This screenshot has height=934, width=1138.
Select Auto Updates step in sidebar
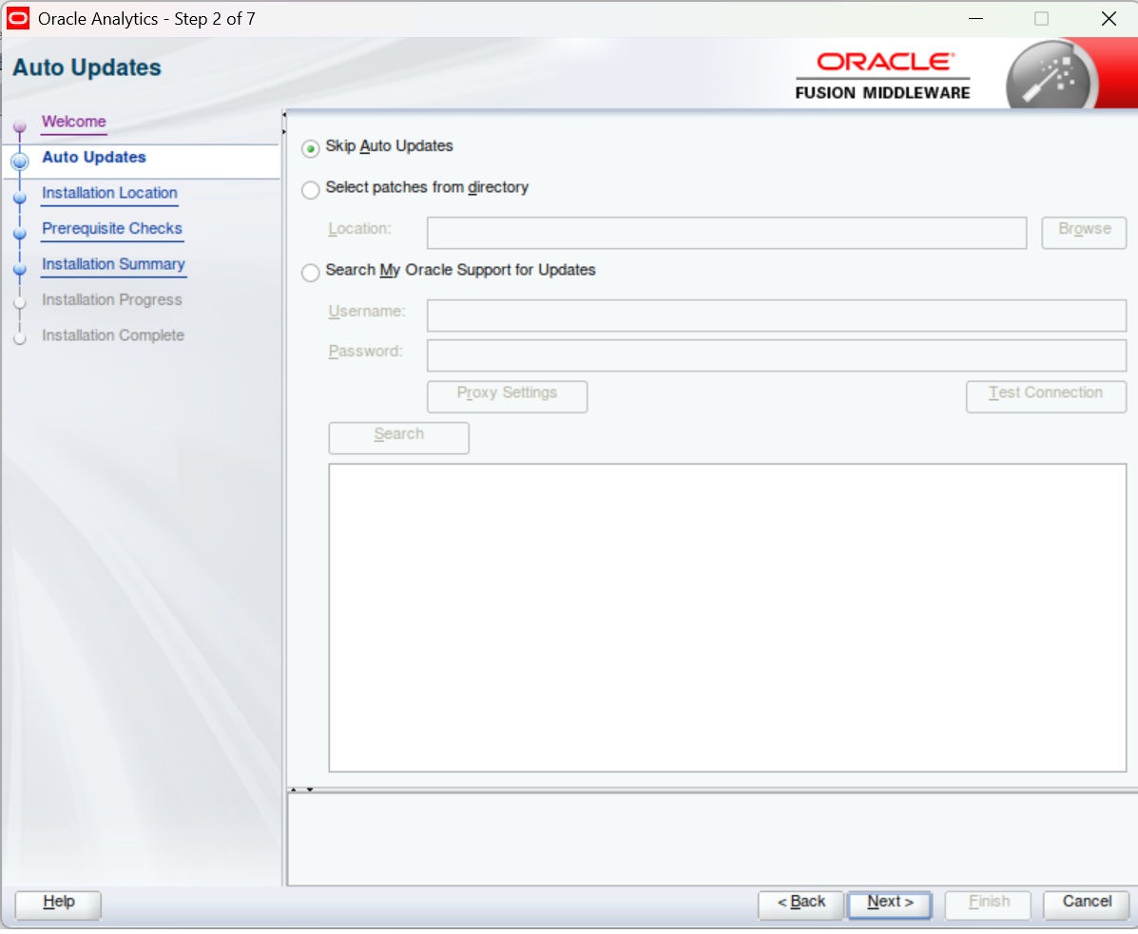pyautogui.click(x=93, y=158)
